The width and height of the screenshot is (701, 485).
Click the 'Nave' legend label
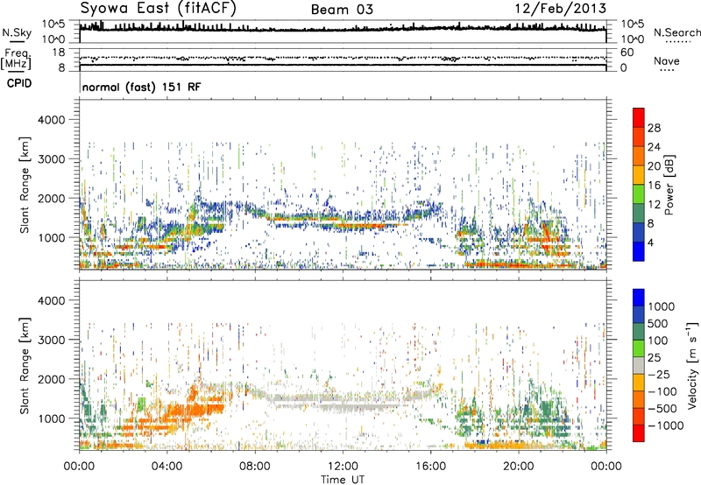click(x=667, y=61)
